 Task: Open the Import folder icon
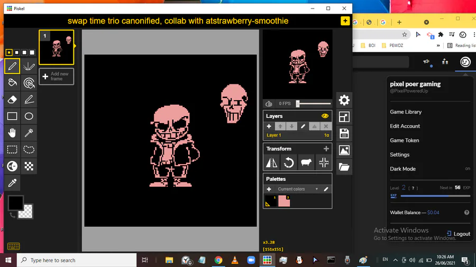coord(344,167)
